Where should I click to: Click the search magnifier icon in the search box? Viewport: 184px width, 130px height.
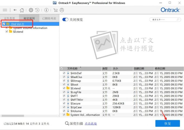178,19
